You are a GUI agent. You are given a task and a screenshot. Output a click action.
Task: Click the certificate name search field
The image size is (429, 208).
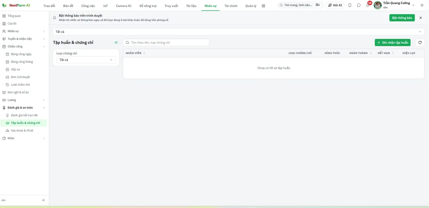point(166,42)
